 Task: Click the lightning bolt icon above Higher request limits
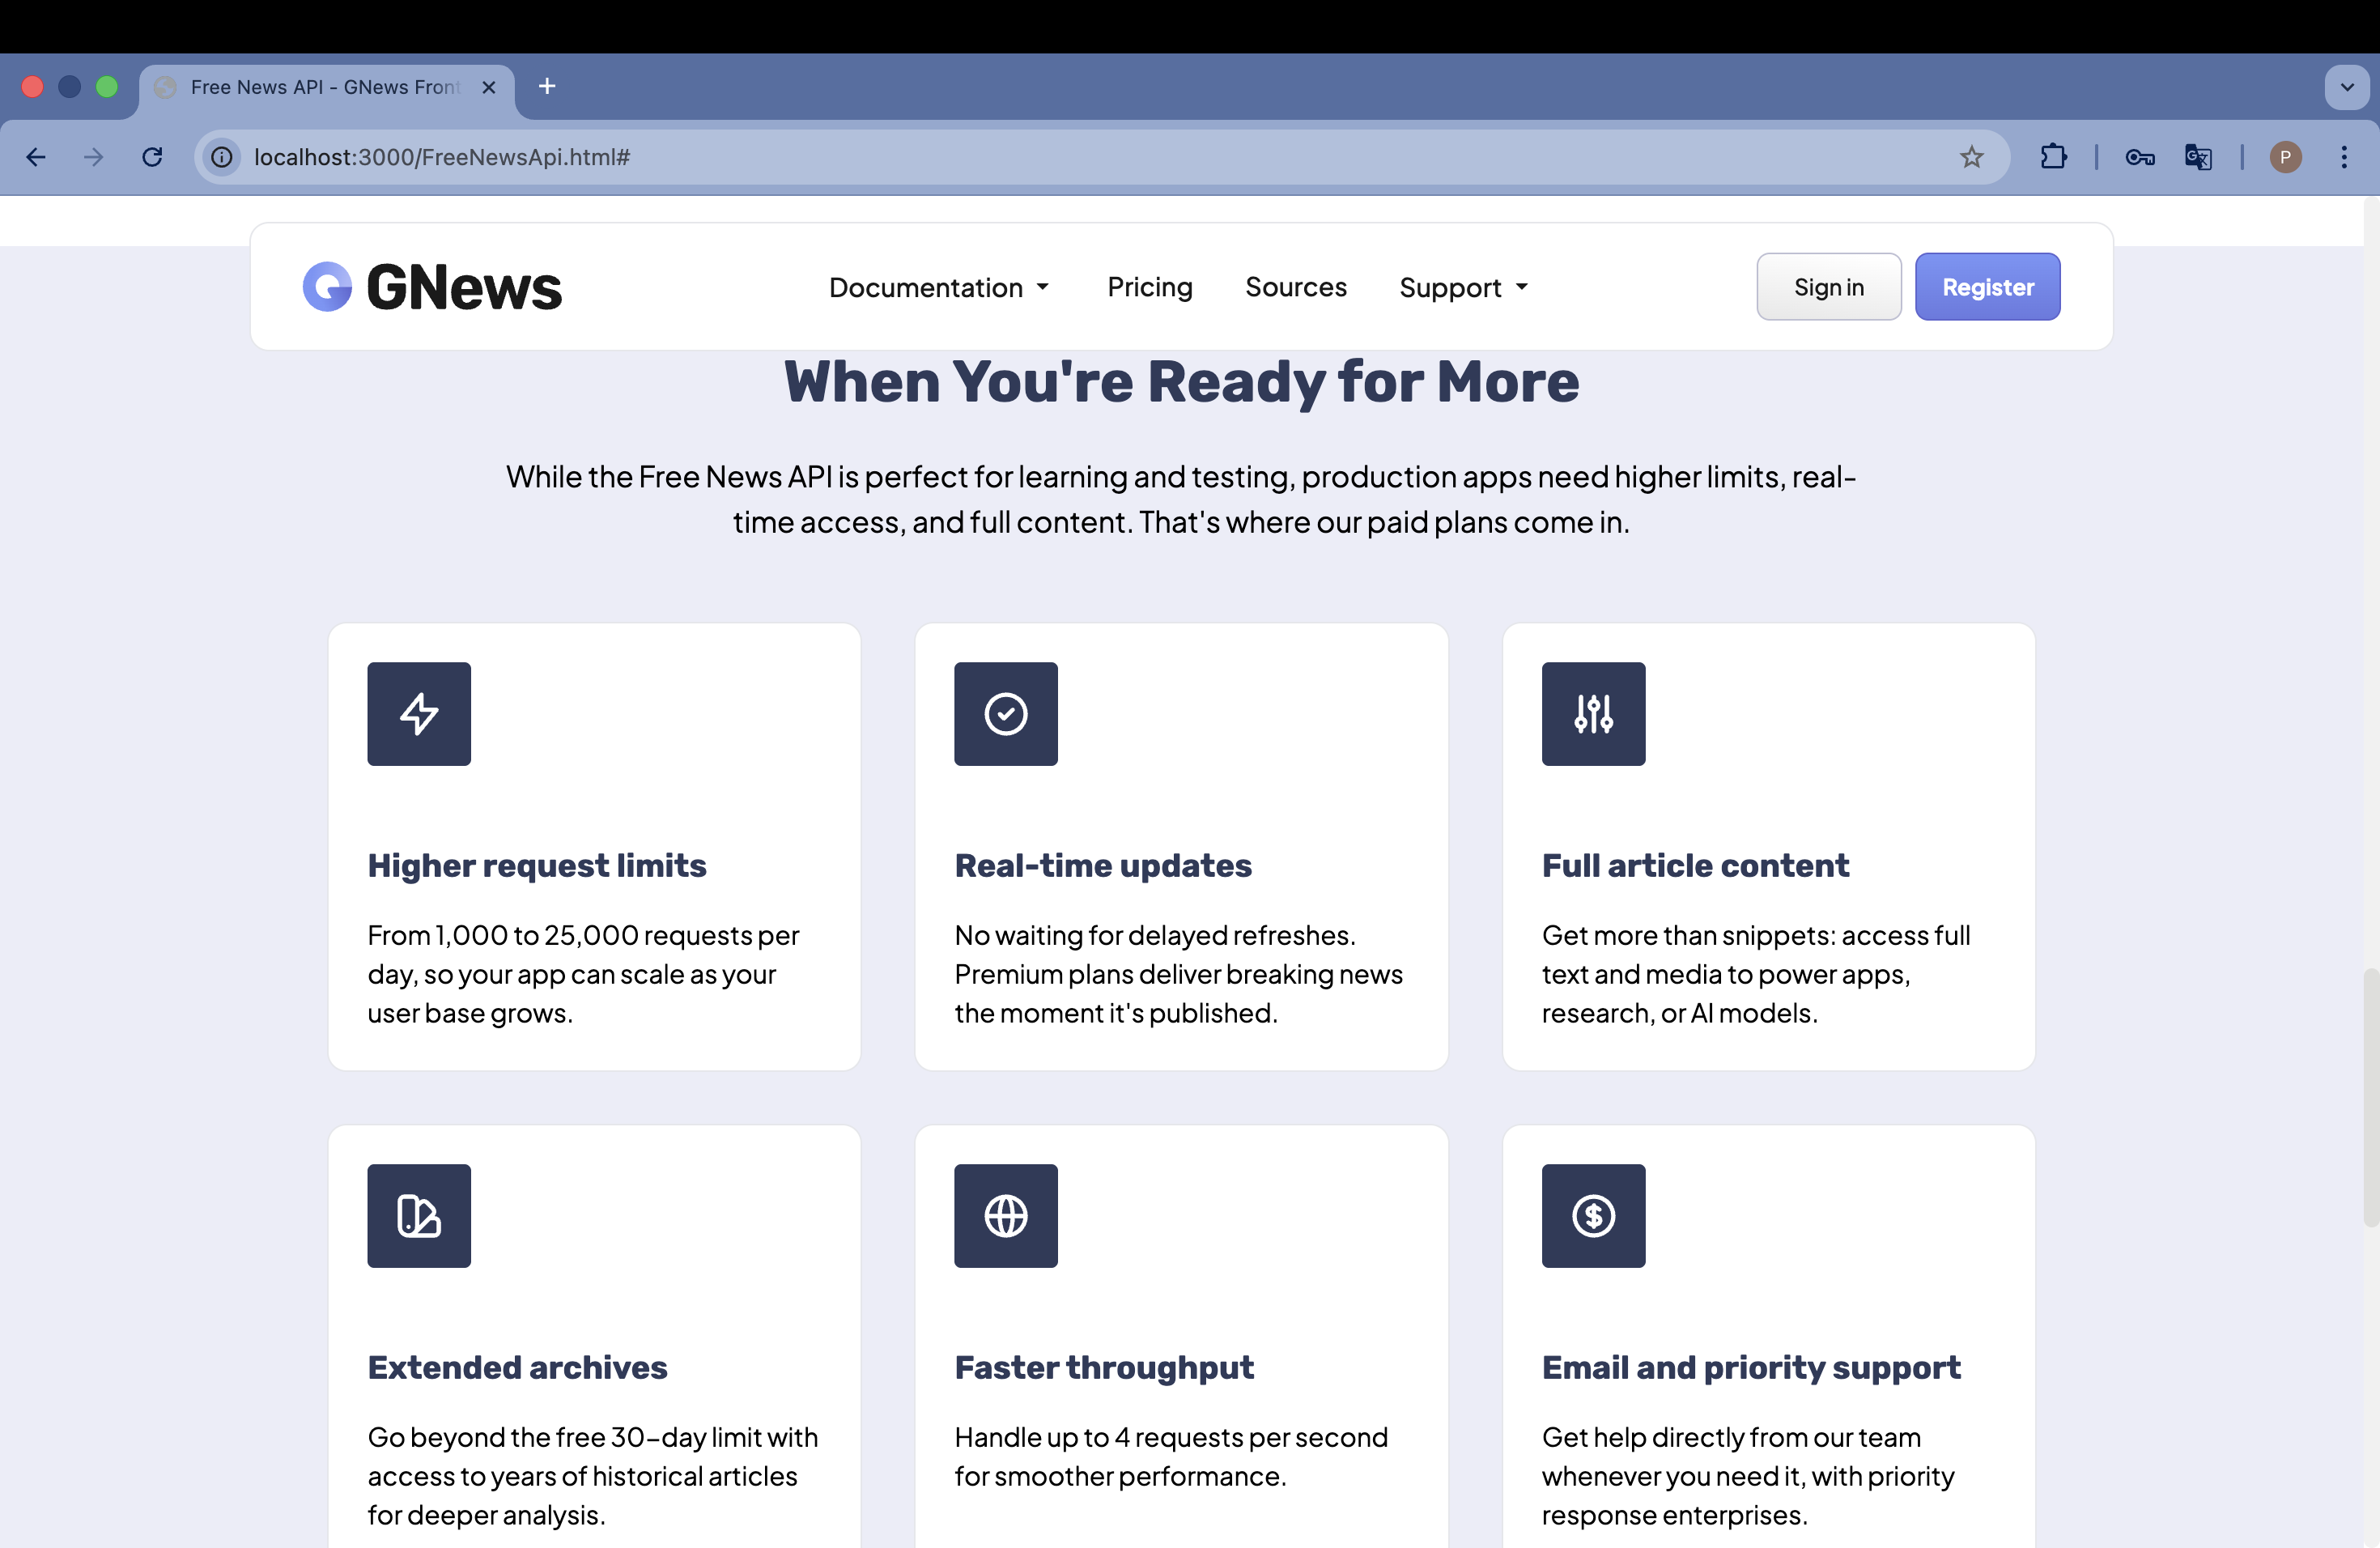[418, 713]
